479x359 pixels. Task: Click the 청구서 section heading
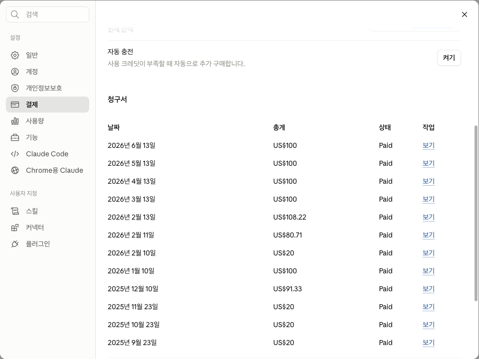click(x=117, y=100)
